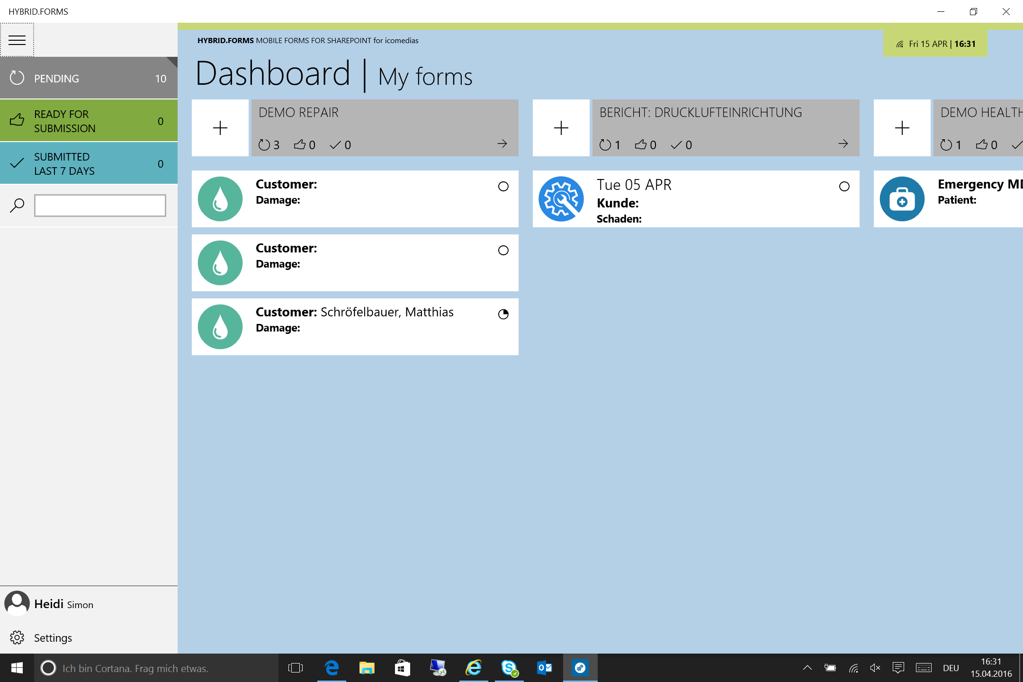The width and height of the screenshot is (1023, 682).
Task: Open the Customer: Schröfelbauer, Matthias form
Action: point(355,327)
